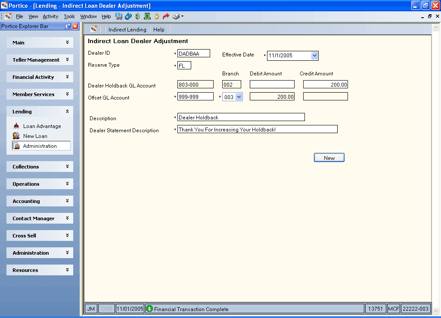Open the Activity menu

(x=50, y=16)
